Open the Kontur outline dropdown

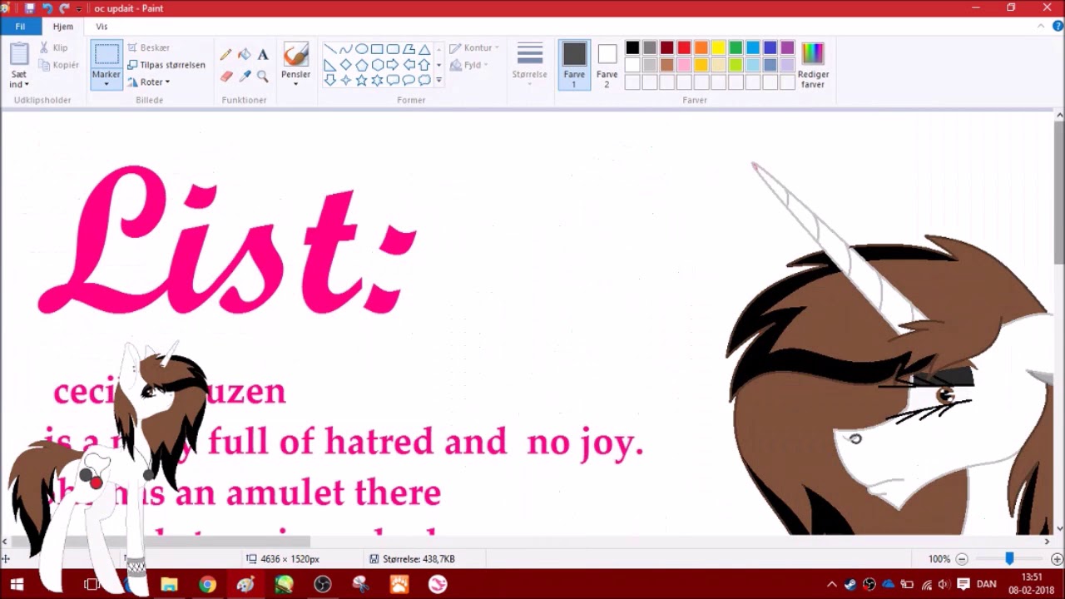point(475,47)
